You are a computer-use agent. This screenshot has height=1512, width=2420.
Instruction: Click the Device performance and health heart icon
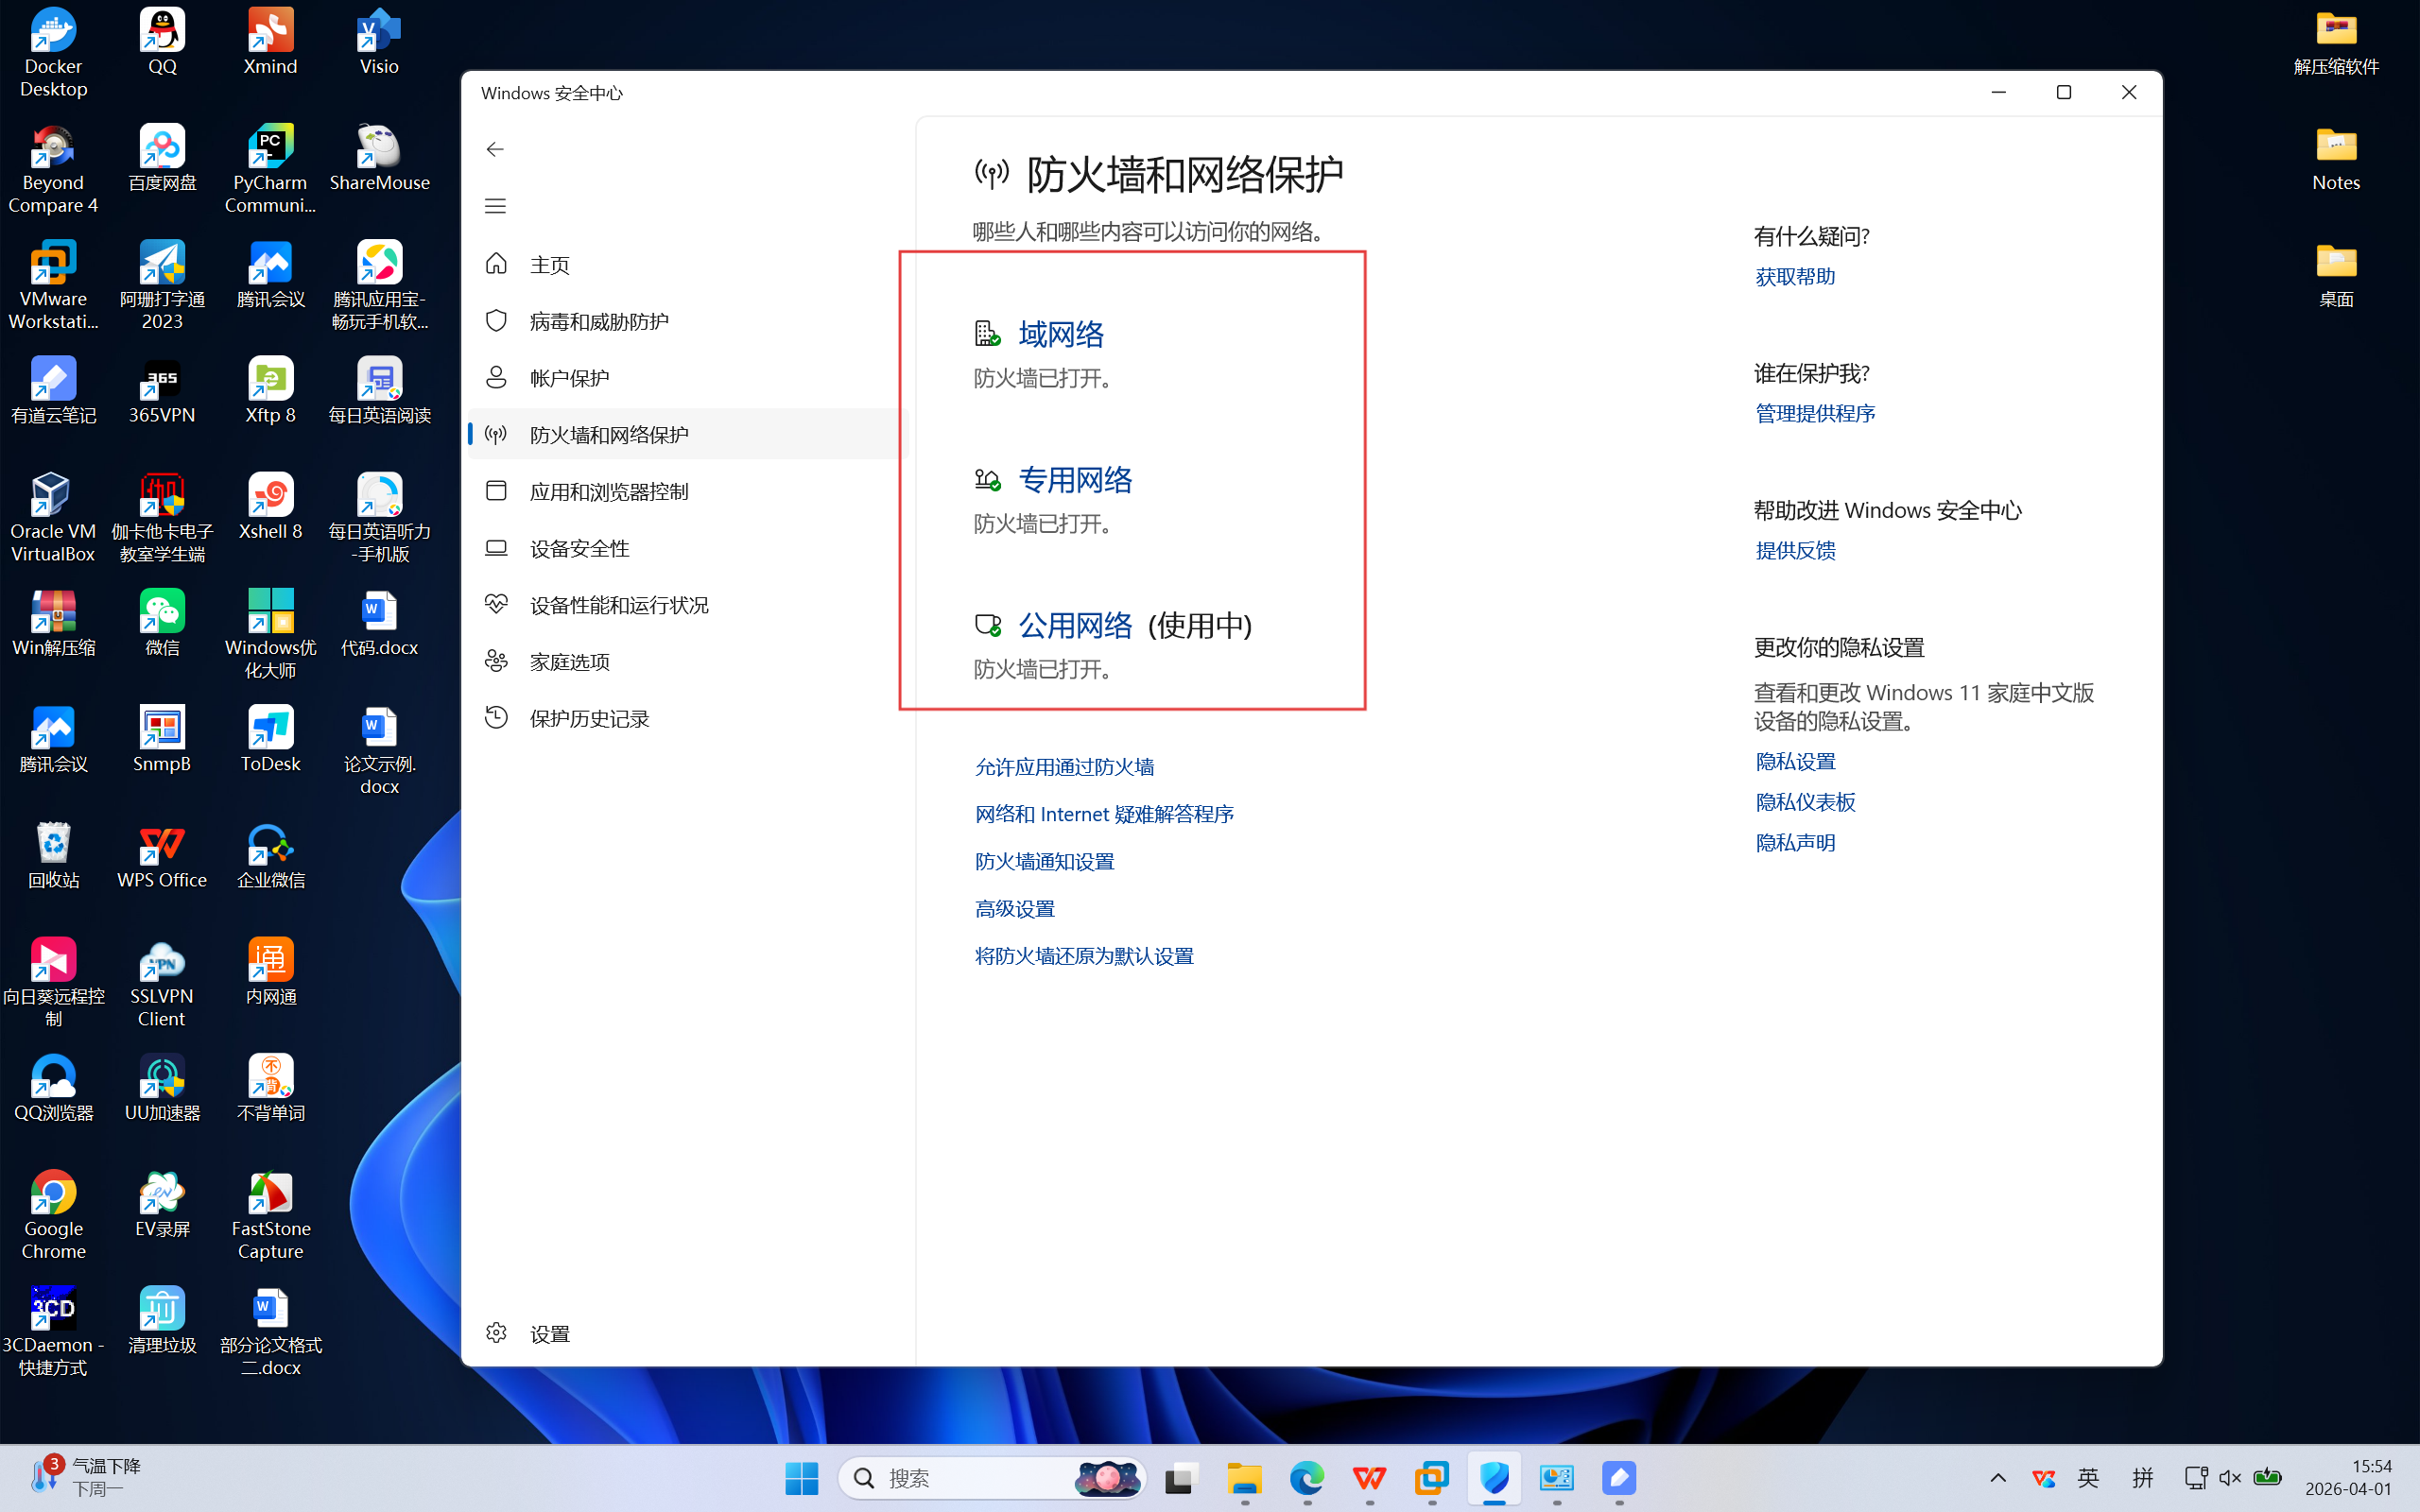pos(496,604)
